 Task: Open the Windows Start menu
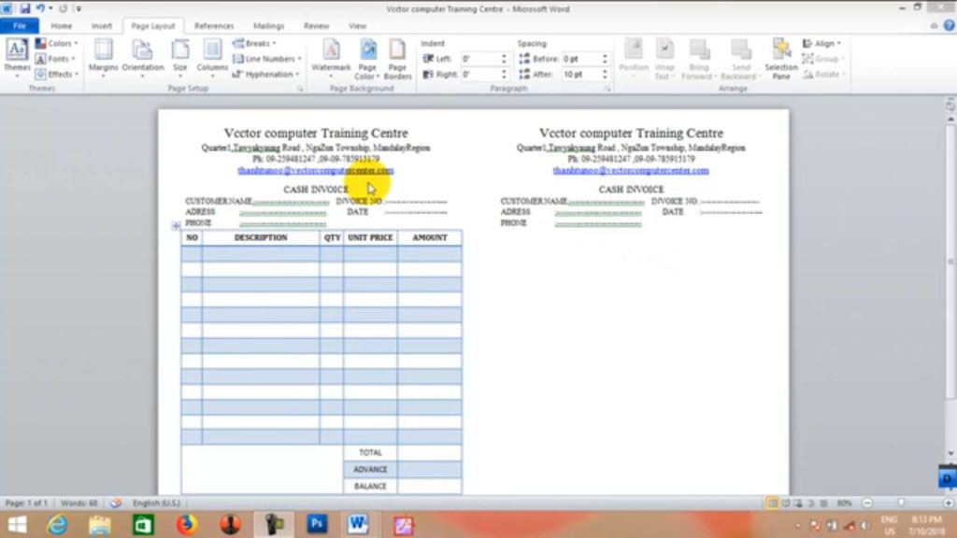tap(17, 525)
